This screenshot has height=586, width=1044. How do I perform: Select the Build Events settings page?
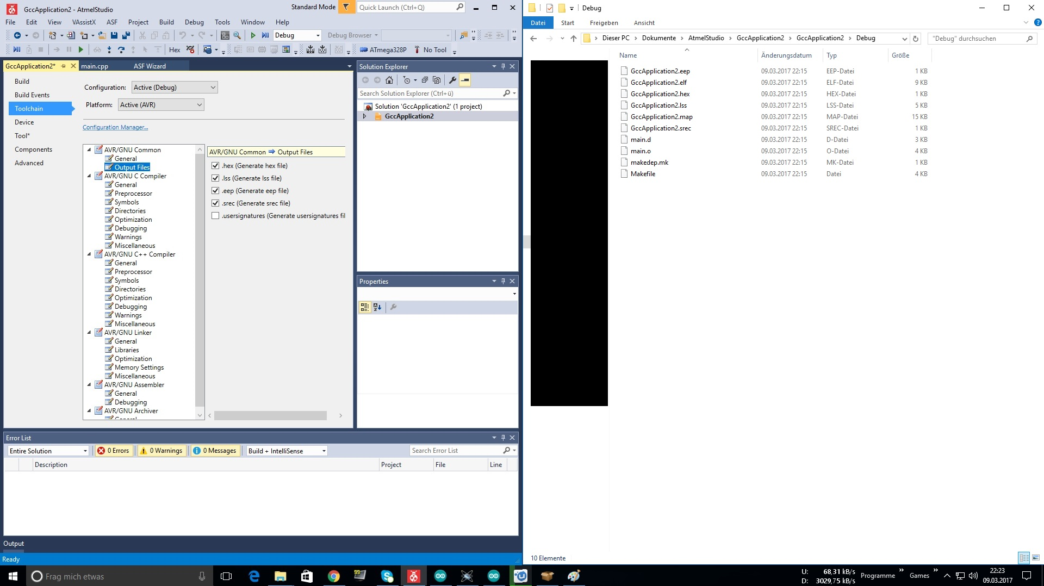point(32,95)
